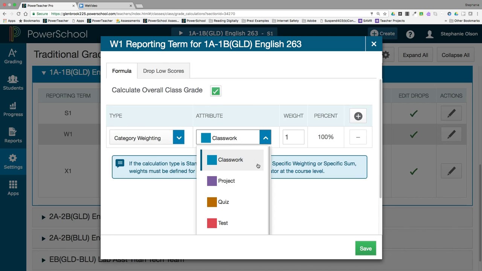Expand the EB(GLD-BLU) Lab Asst section
The height and width of the screenshot is (271, 482).
[x=44, y=260]
